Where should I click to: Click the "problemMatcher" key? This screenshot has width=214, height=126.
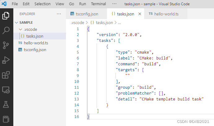click(135, 93)
